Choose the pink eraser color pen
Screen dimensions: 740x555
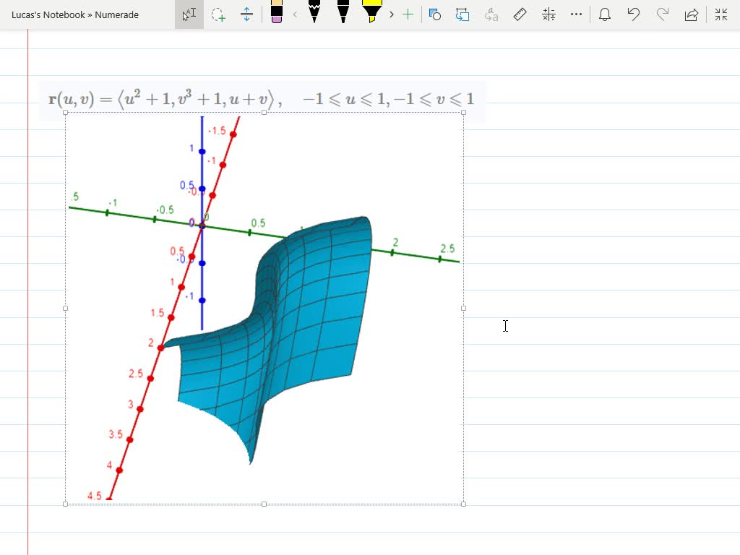[x=277, y=14]
